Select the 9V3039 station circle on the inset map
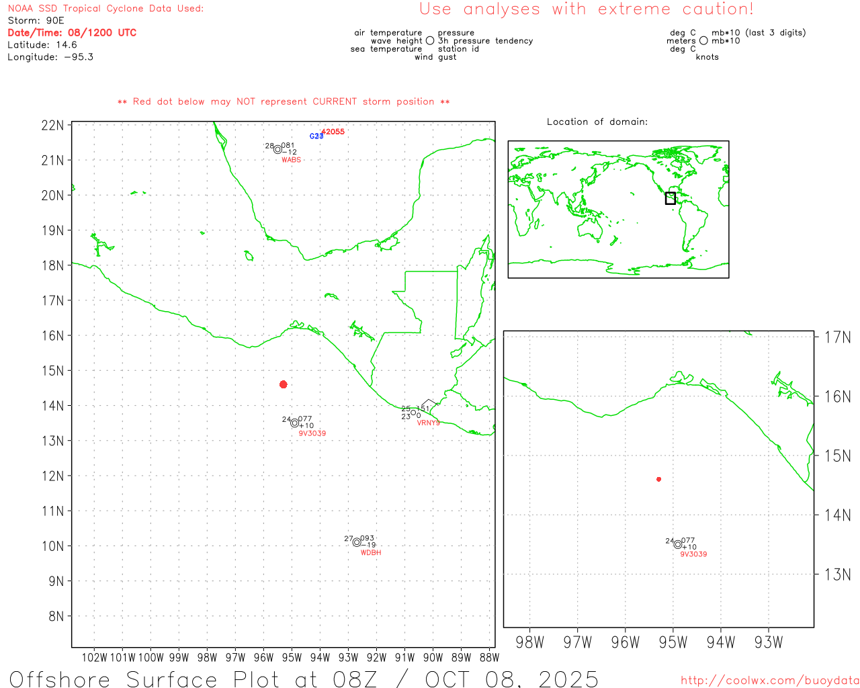 click(678, 545)
